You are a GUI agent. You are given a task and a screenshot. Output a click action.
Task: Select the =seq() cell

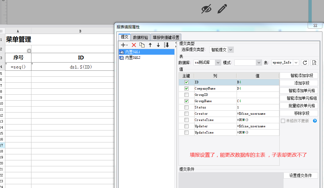pyautogui.click(x=19, y=67)
